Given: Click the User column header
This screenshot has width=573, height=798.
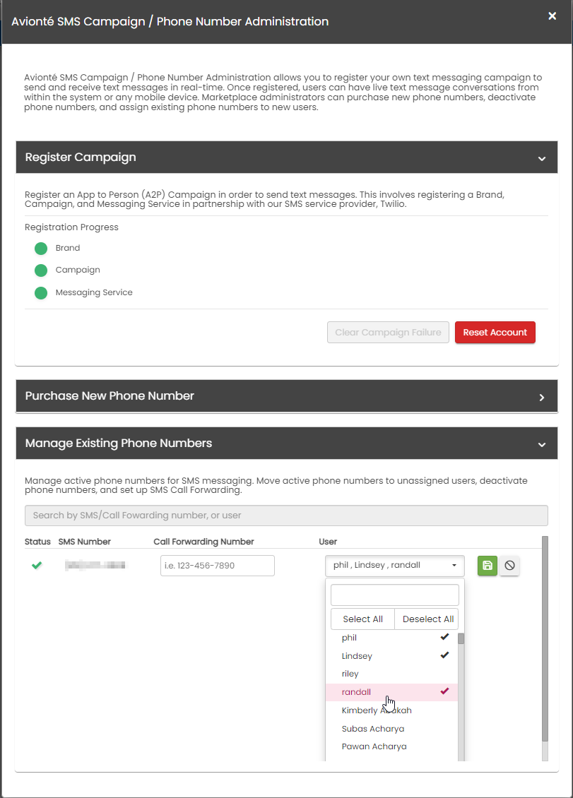Looking at the screenshot, I should 328,542.
